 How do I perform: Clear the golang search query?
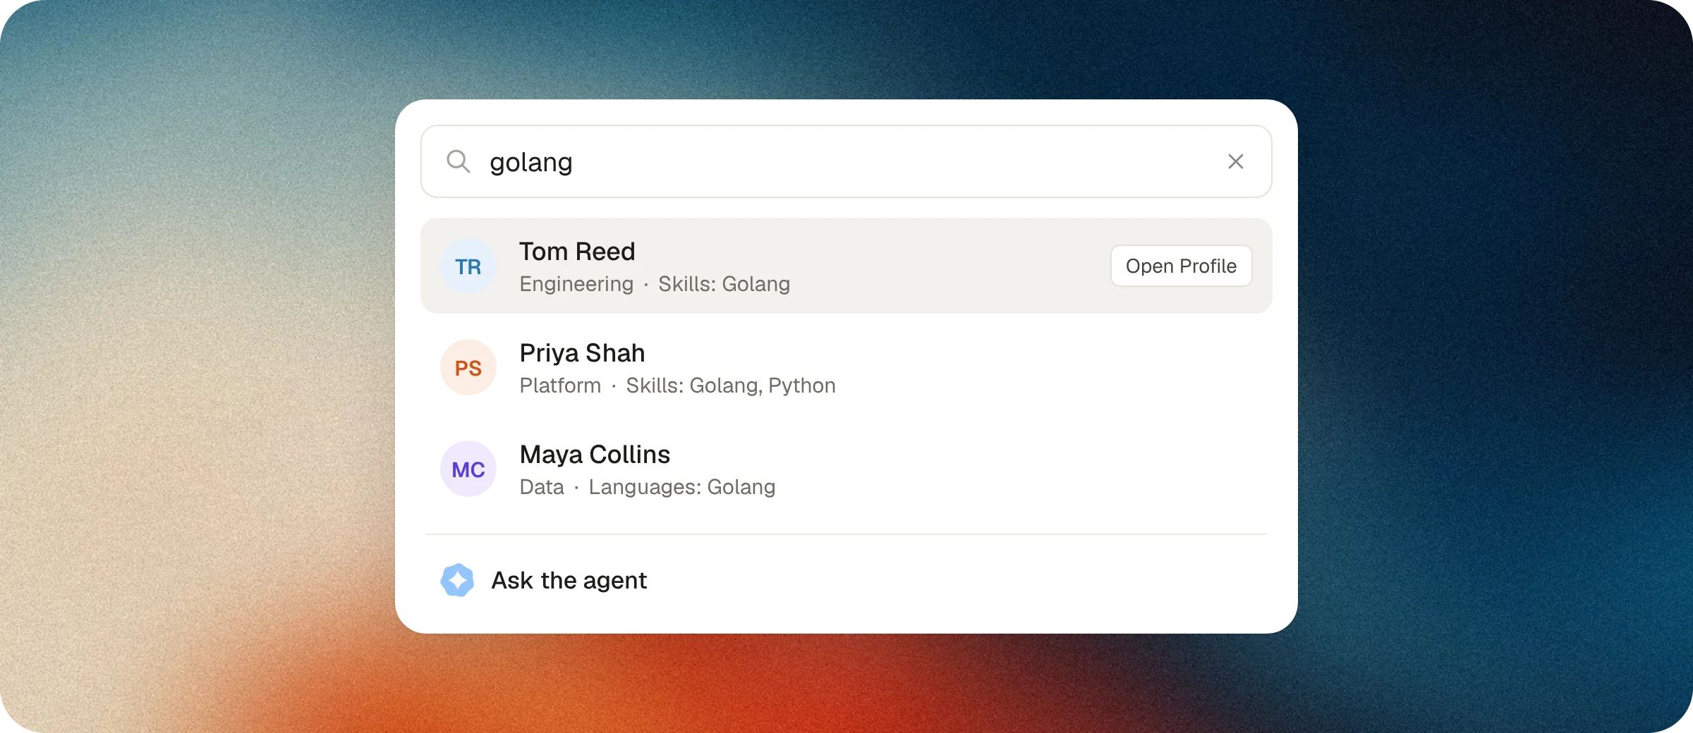point(1235,161)
